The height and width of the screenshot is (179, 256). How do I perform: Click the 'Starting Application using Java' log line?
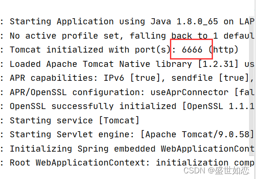[x=128, y=22]
